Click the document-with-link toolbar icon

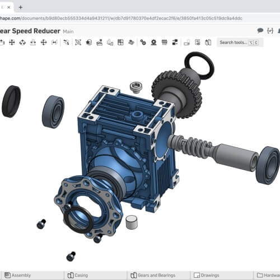click(198, 43)
